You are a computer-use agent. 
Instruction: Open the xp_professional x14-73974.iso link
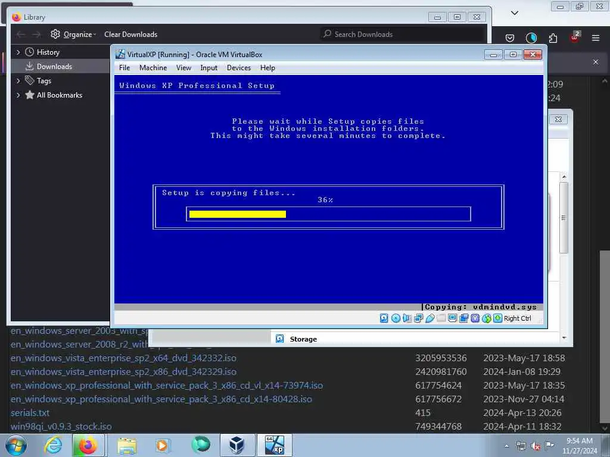(167, 386)
